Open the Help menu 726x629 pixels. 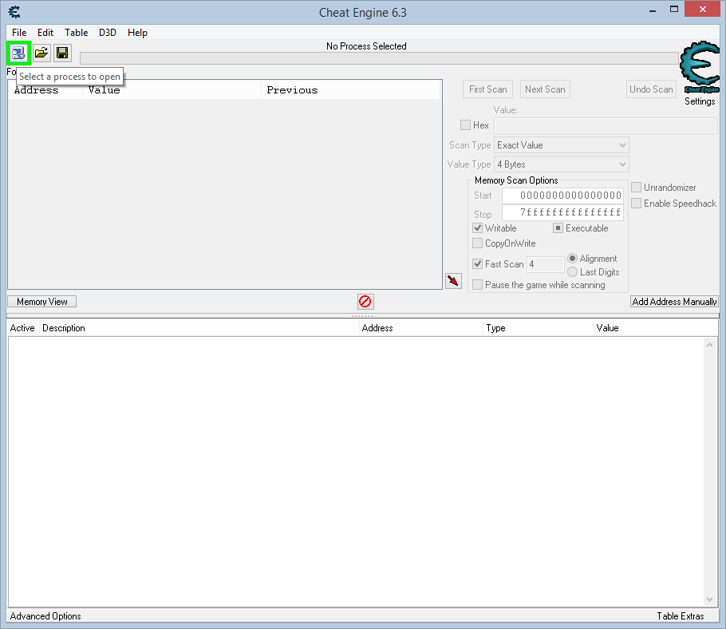(137, 33)
